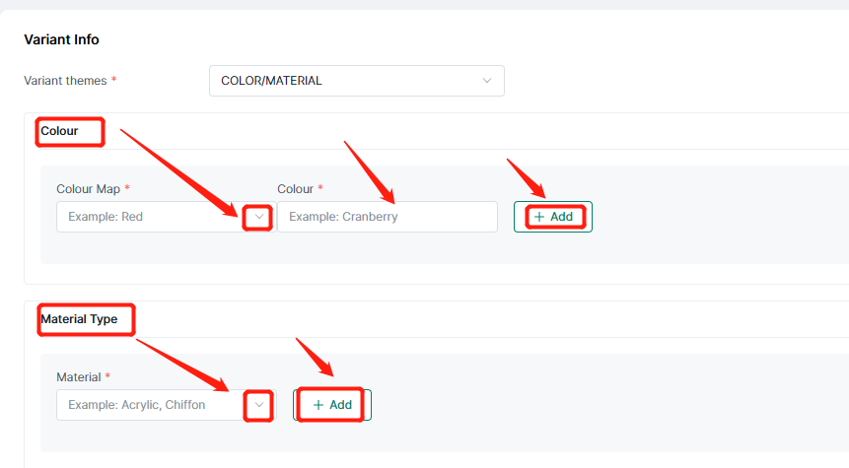Click the Colour Map chevron arrow
The width and height of the screenshot is (849, 468).
(258, 217)
